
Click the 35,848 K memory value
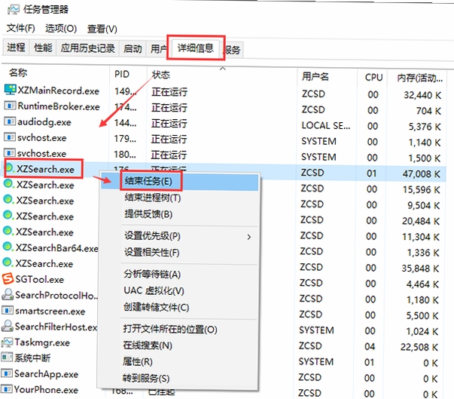point(420,269)
